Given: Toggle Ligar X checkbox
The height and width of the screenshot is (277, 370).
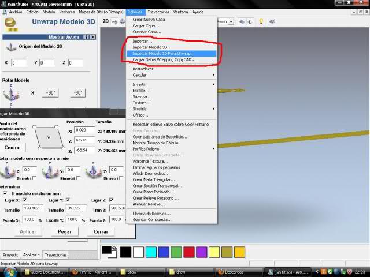Looking at the screenshot, I should [24, 200].
